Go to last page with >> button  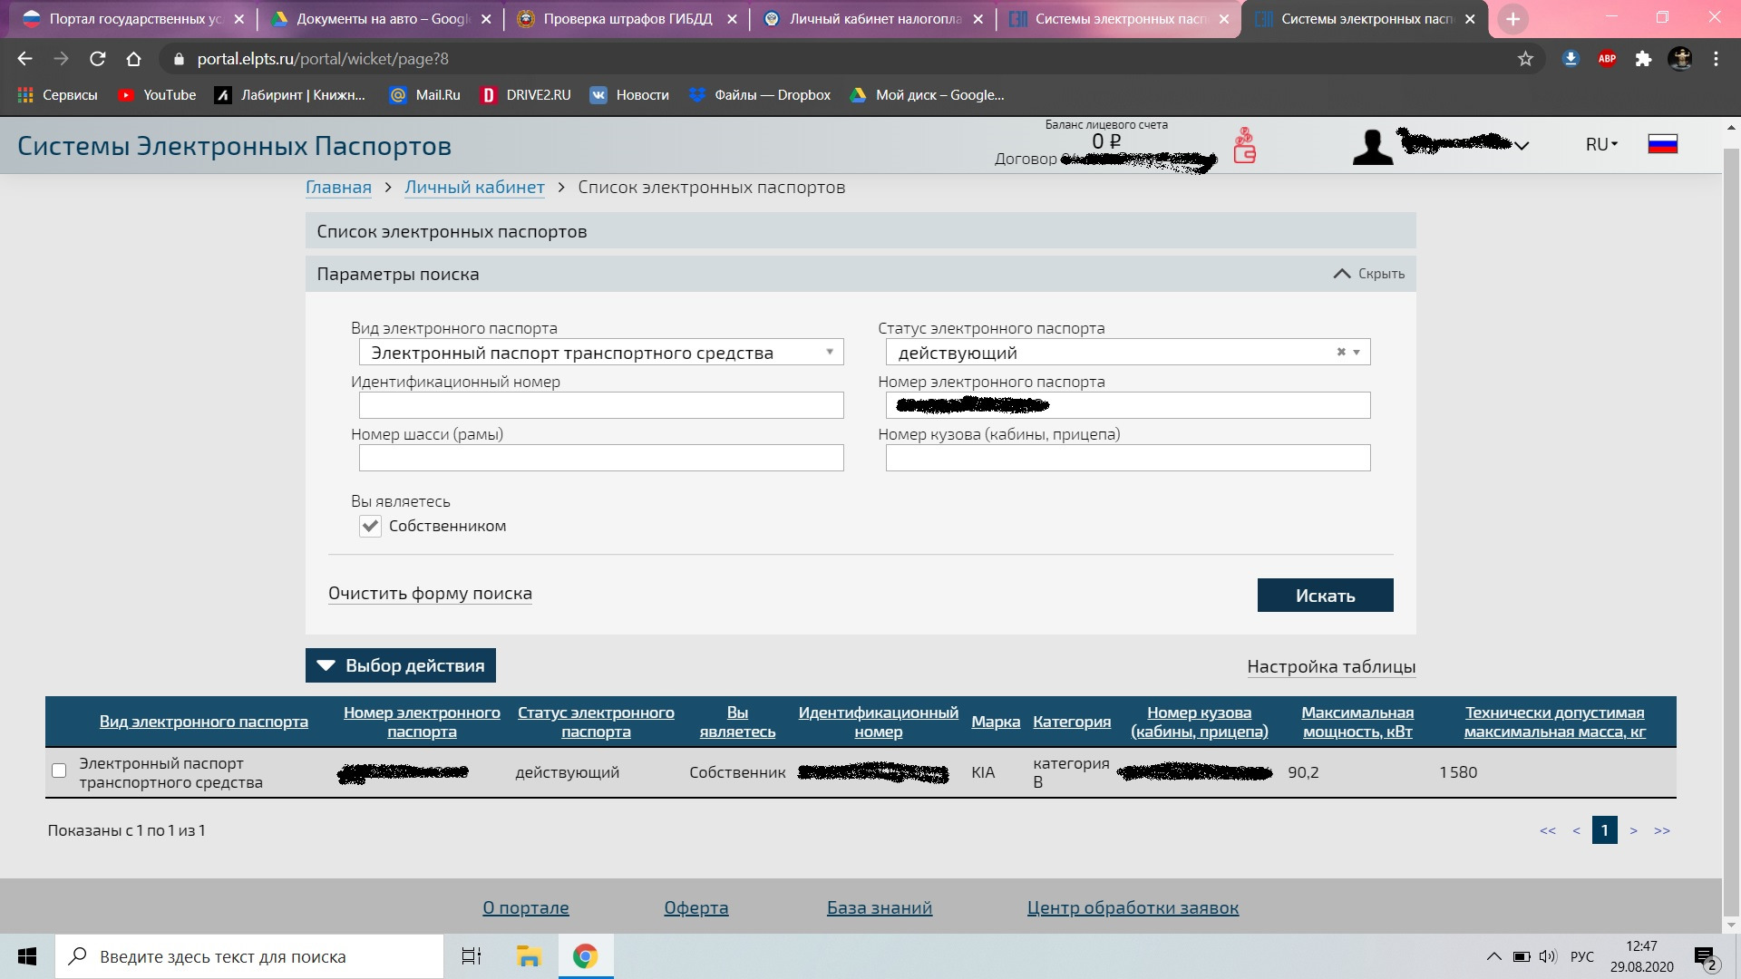click(1662, 830)
